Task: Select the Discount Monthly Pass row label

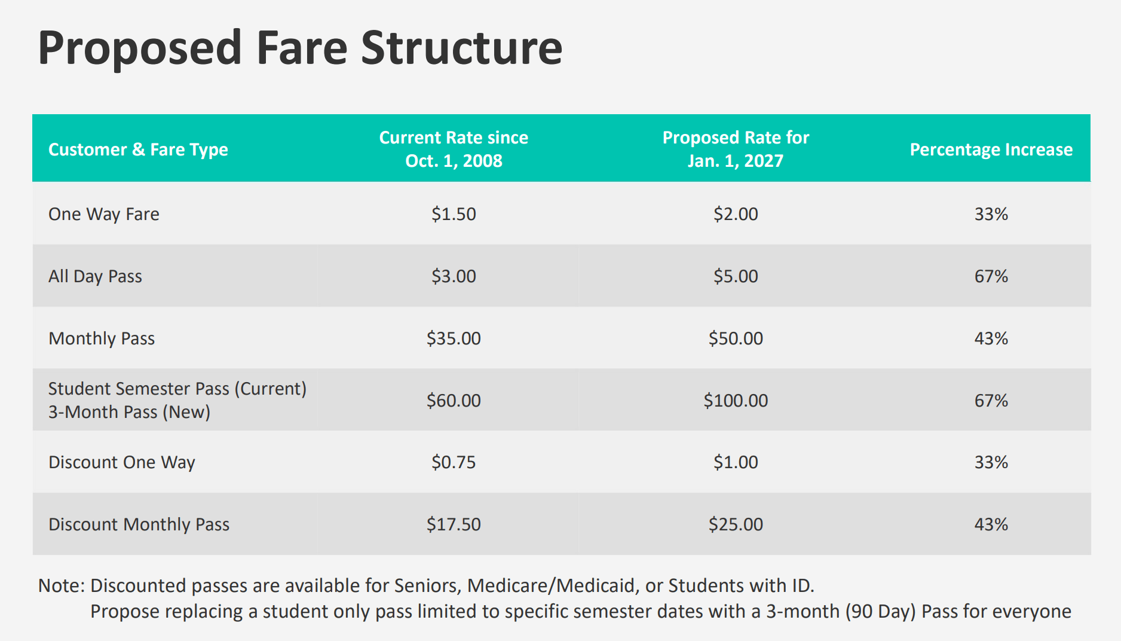Action: click(139, 524)
